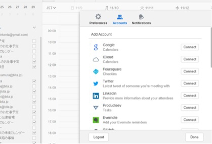Select date 29 in mini calendar
The height and width of the screenshot is (144, 212).
click(33, 7)
